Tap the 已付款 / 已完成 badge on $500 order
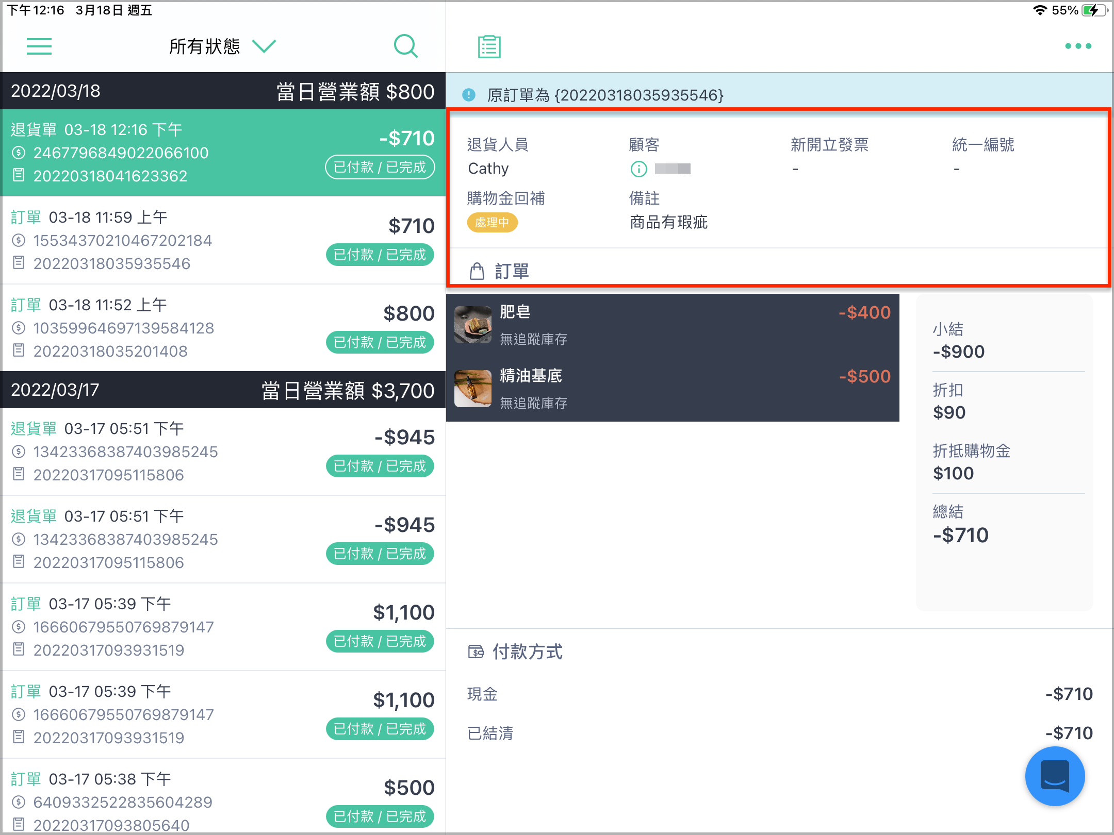Image resolution: width=1114 pixels, height=835 pixels. (380, 816)
